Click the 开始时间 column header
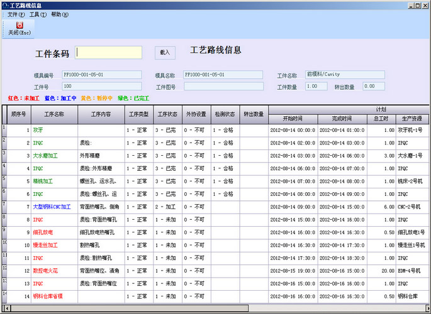This screenshot has height=314, width=431. (292, 118)
